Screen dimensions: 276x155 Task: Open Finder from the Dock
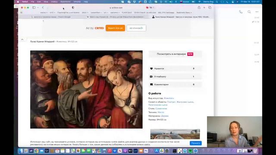coord(21,151)
